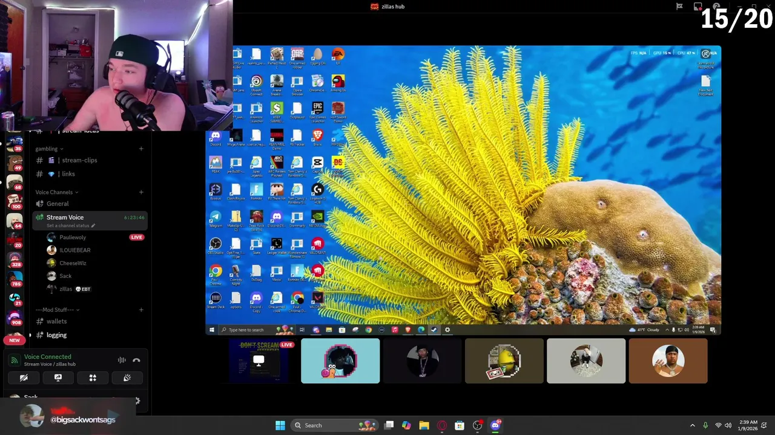Open Google Chrome icon on streamed desktop

point(216,273)
